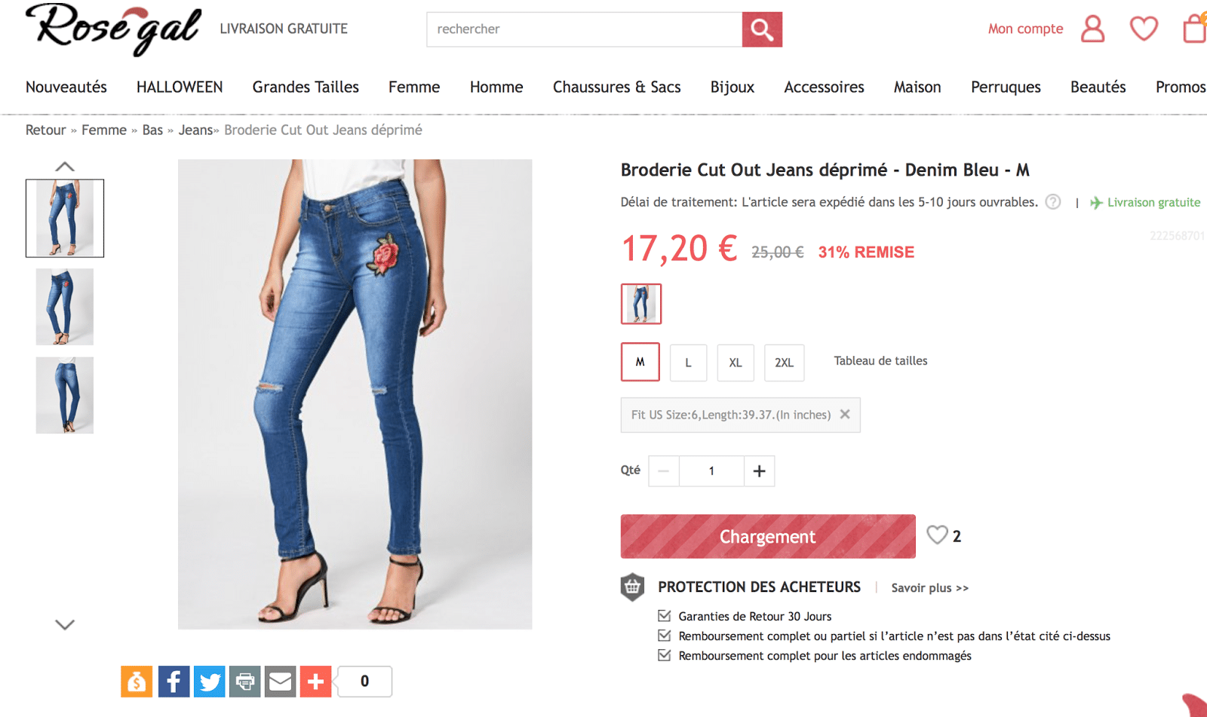1207x717 pixels.
Task: Open the processing time help icon
Action: point(1053,202)
